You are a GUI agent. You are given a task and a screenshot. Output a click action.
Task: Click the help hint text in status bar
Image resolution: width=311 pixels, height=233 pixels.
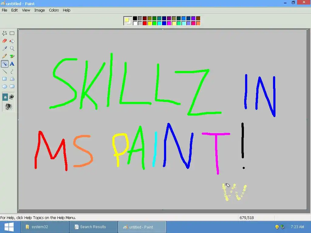coord(38,218)
